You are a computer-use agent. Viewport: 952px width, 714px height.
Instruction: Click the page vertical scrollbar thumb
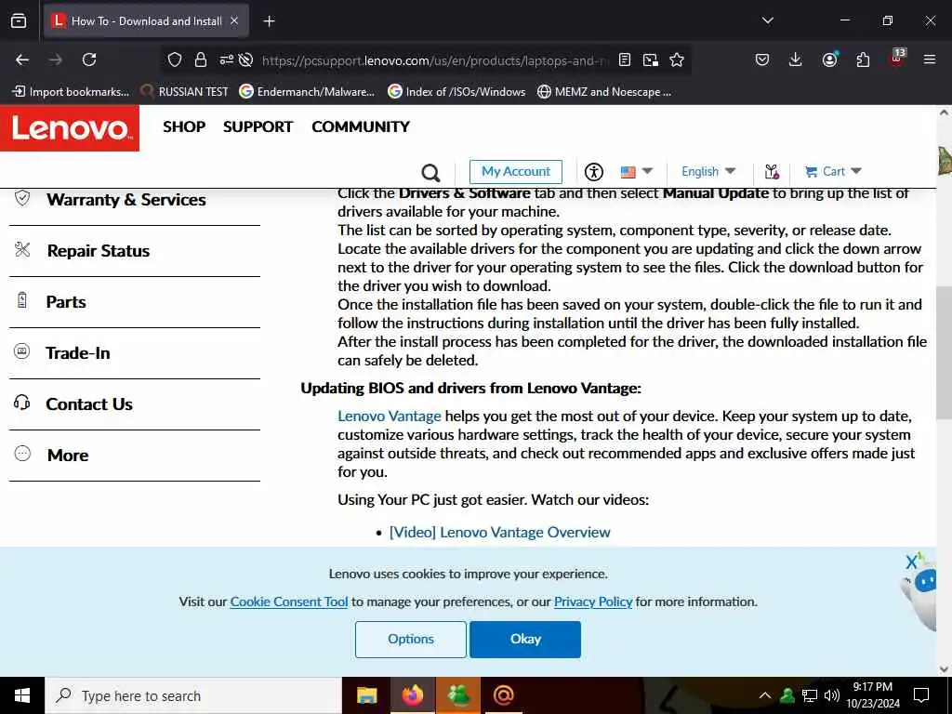(944, 352)
